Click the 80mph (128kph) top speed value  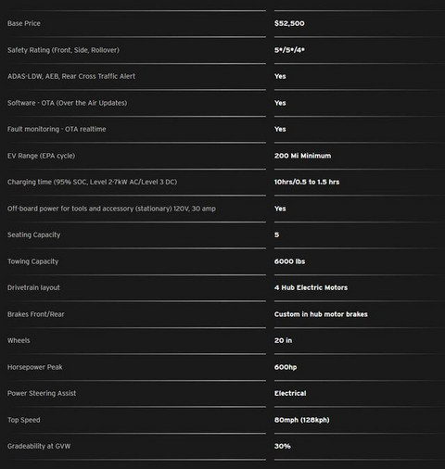(301, 420)
